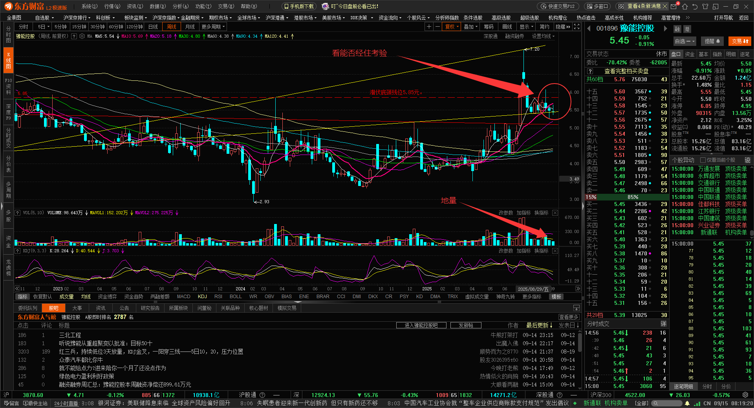Switch to 分时 intraday view
The image size is (754, 408).
click(24, 27)
